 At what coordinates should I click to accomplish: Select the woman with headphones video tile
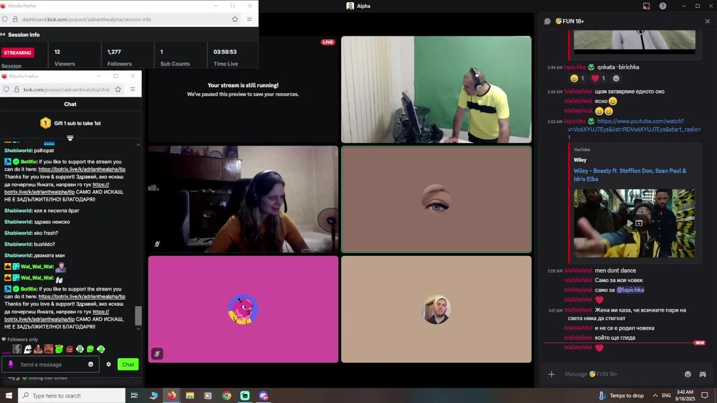(243, 199)
